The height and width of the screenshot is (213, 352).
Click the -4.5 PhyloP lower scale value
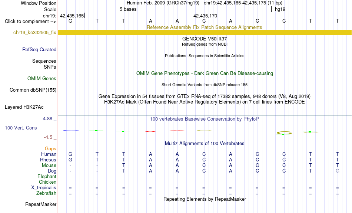pyautogui.click(x=48, y=137)
